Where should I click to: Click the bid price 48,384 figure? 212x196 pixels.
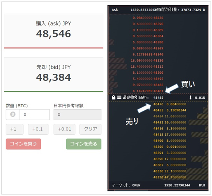click(x=54, y=77)
